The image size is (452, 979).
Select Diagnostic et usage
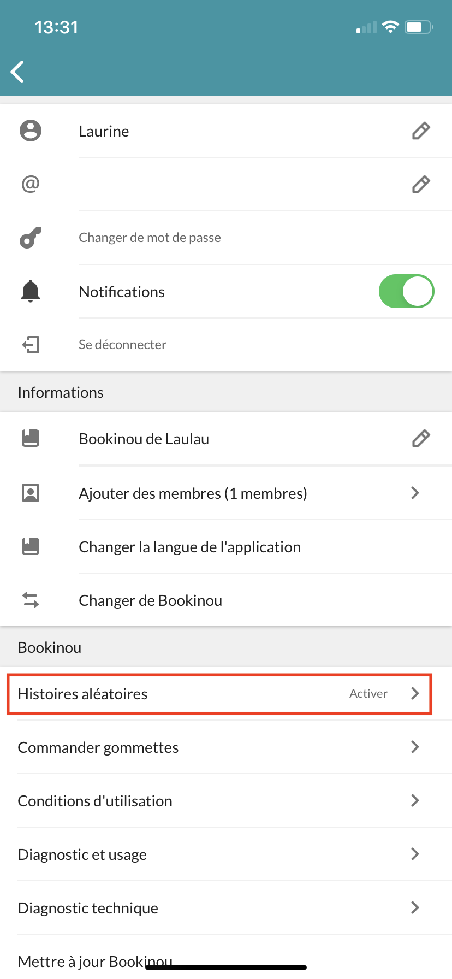226,854
